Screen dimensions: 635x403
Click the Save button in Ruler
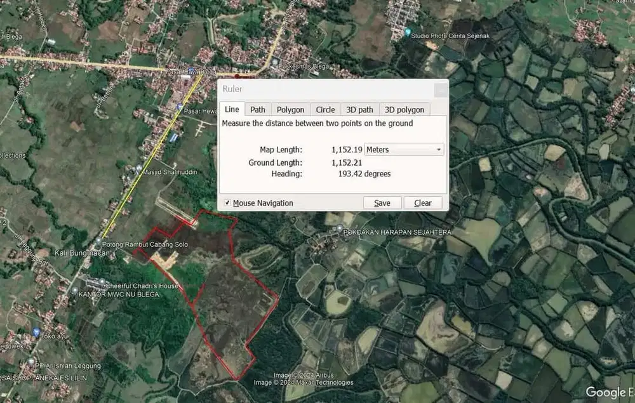[x=382, y=202]
